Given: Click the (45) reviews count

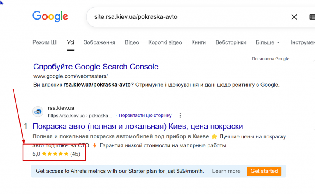Looking at the screenshot, I should tap(75, 154).
